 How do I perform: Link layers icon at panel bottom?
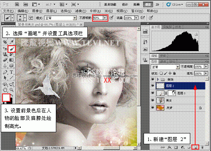[x=163, y=147]
